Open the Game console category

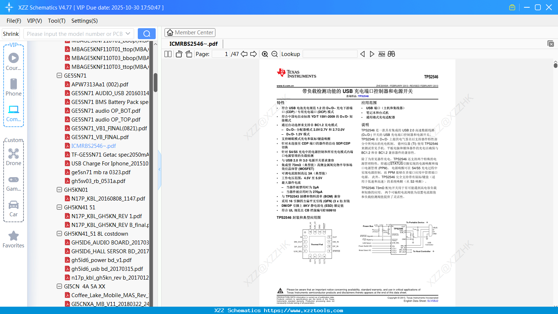point(14,183)
